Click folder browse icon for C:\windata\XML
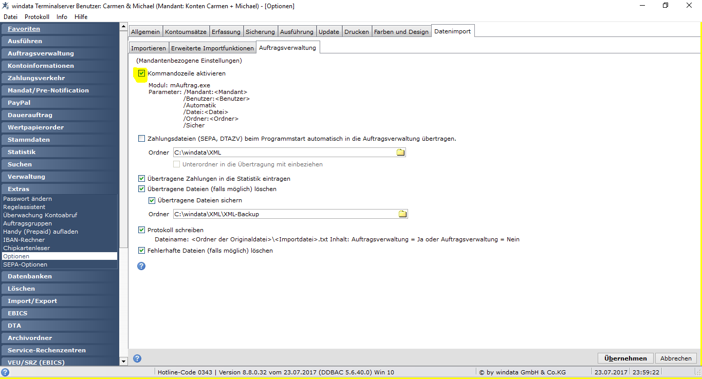 click(401, 153)
